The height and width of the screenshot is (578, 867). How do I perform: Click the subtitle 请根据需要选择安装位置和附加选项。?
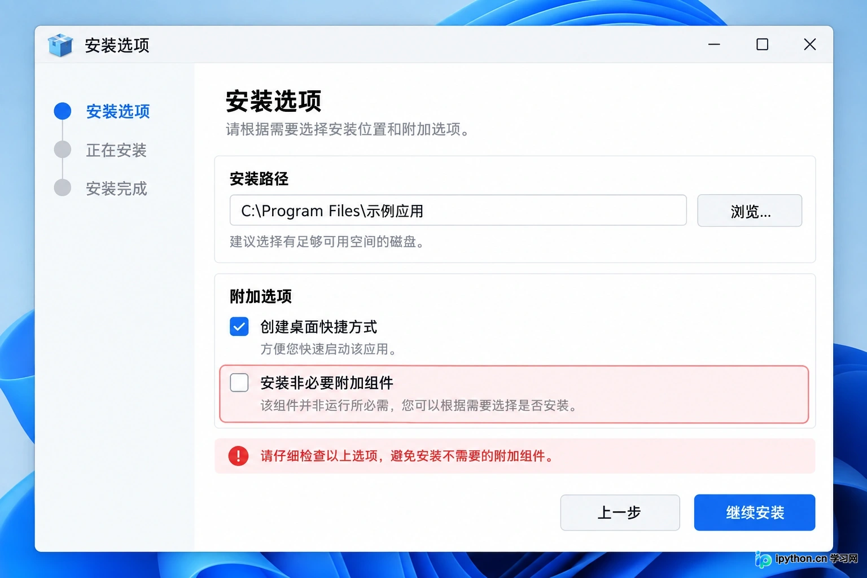(348, 129)
